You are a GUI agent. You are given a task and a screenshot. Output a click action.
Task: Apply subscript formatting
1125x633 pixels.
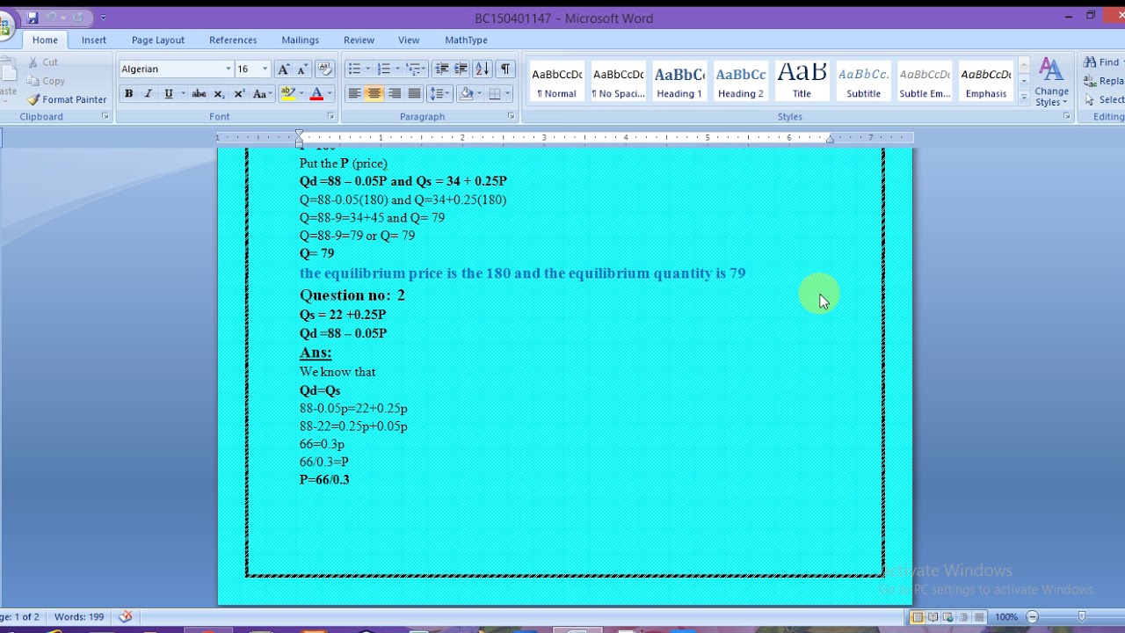(219, 94)
